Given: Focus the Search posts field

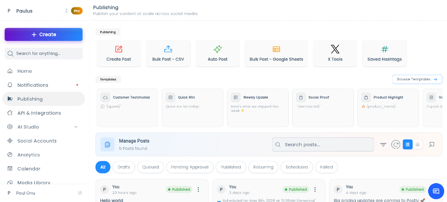Looking at the screenshot, I should (x=323, y=145).
